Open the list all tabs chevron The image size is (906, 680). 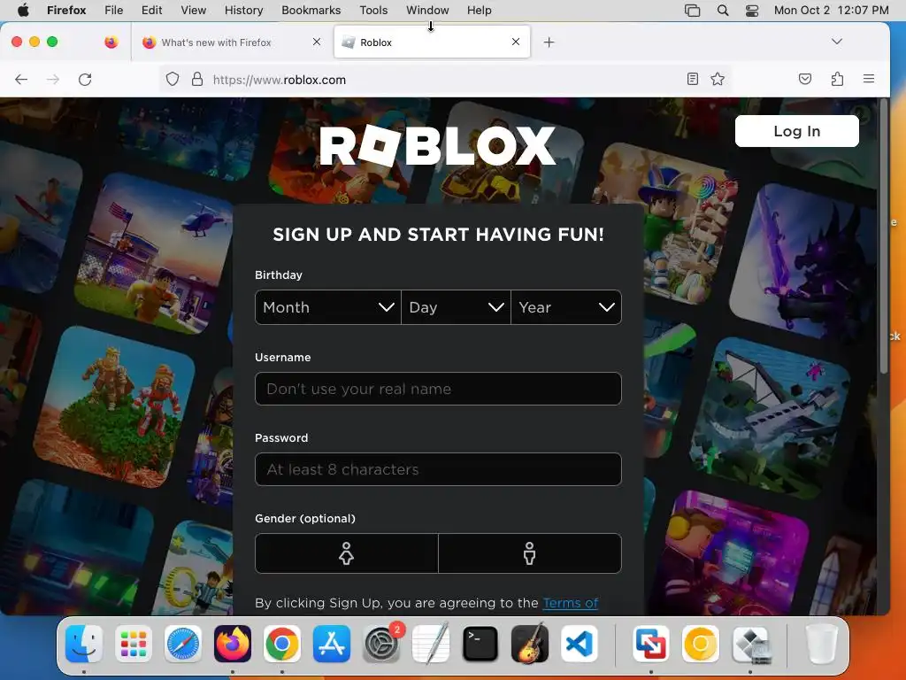(x=837, y=42)
